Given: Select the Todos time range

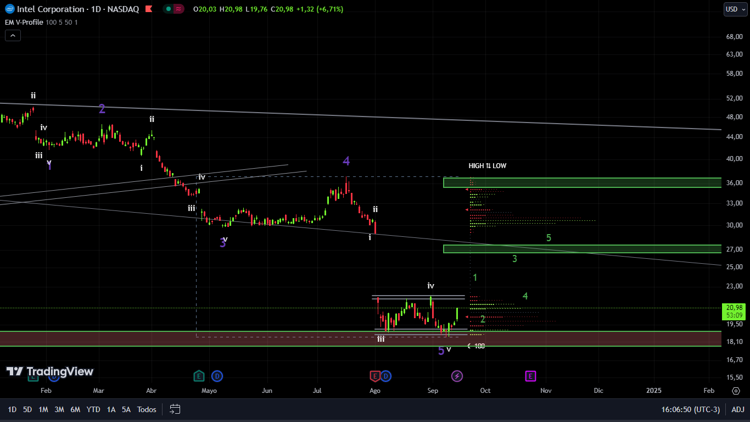Looking at the screenshot, I should point(147,409).
